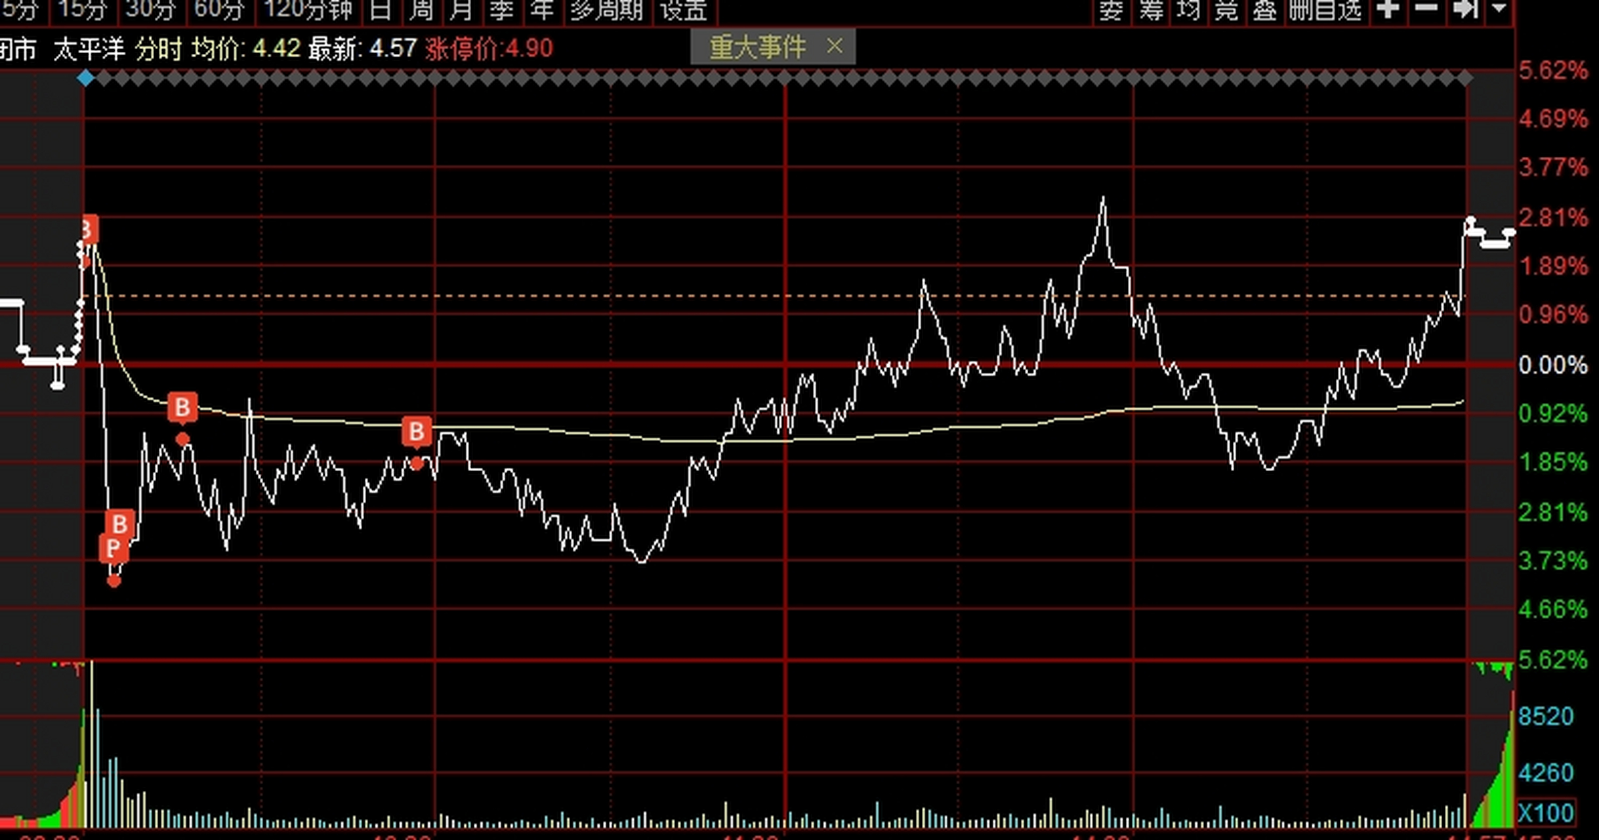This screenshot has width=1599, height=840.
Task: Switch to the 60分 period tab
Action: point(219,10)
